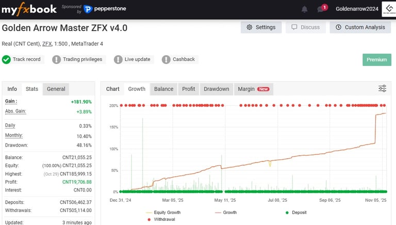Open the messages chat icon with badge

coord(322,8)
